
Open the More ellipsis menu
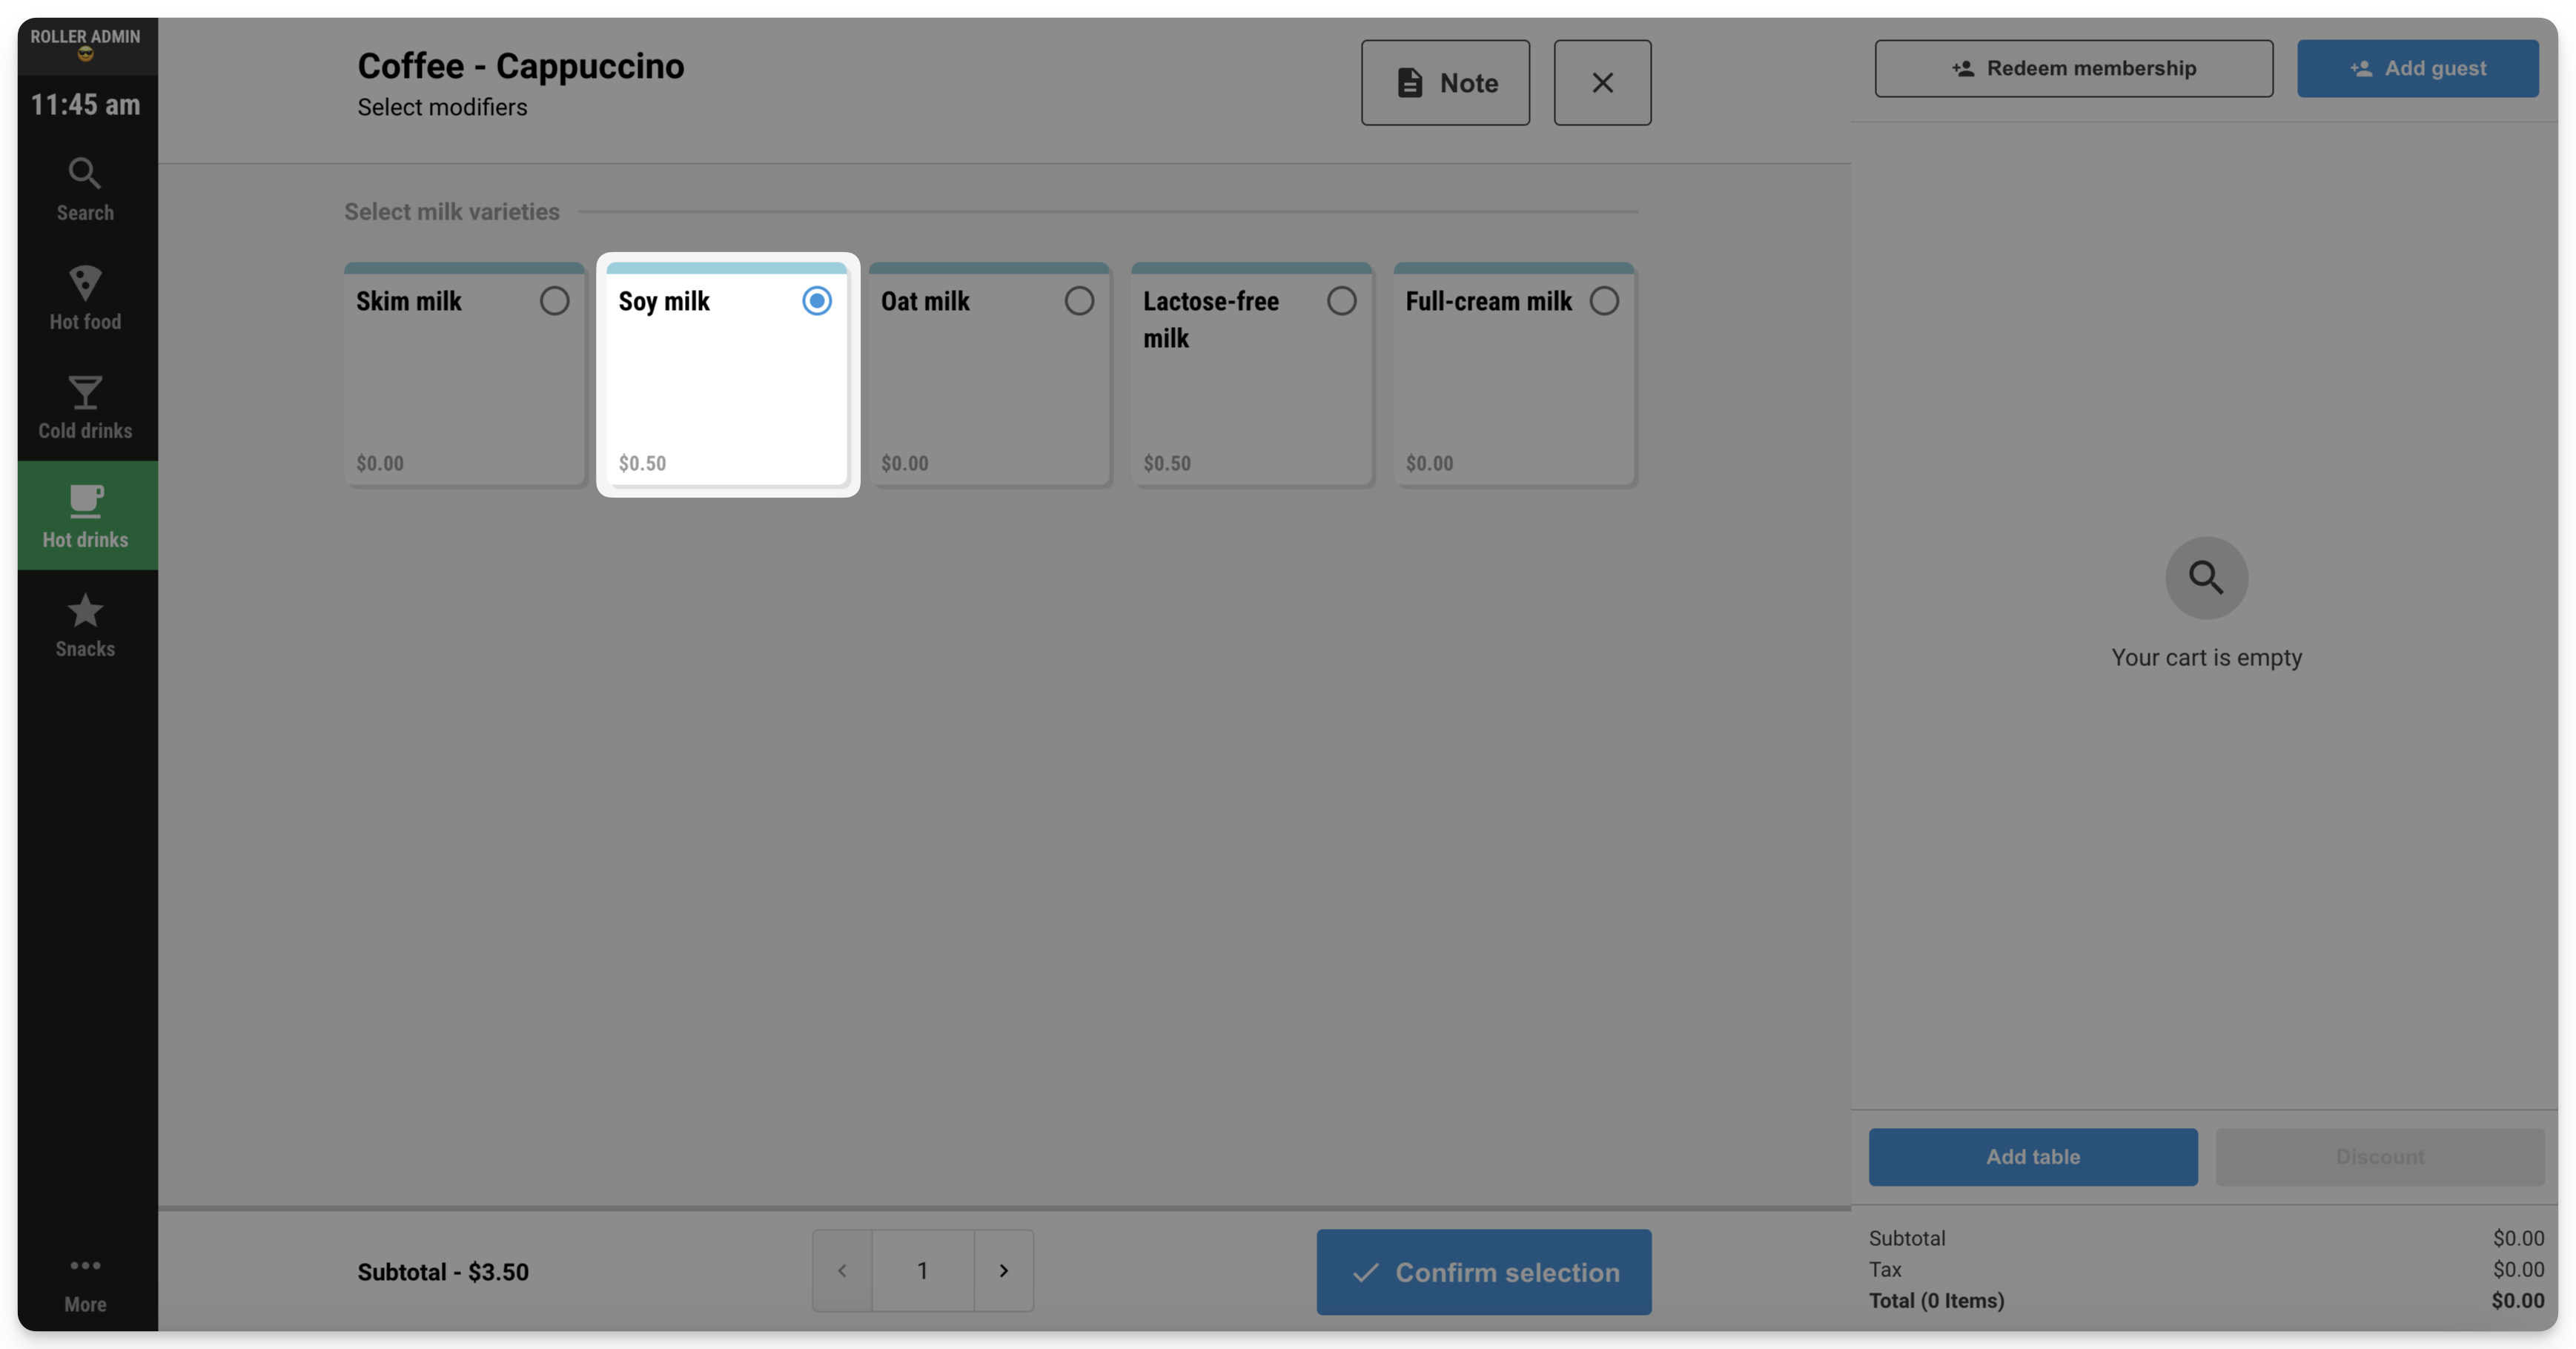pyautogui.click(x=85, y=1265)
